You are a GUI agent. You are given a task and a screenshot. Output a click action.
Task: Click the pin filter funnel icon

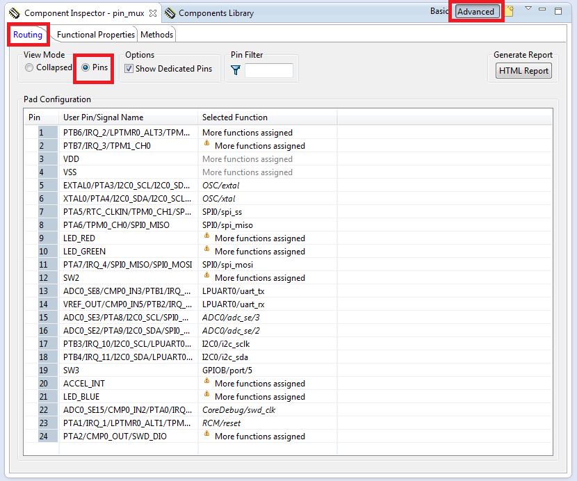(x=236, y=70)
